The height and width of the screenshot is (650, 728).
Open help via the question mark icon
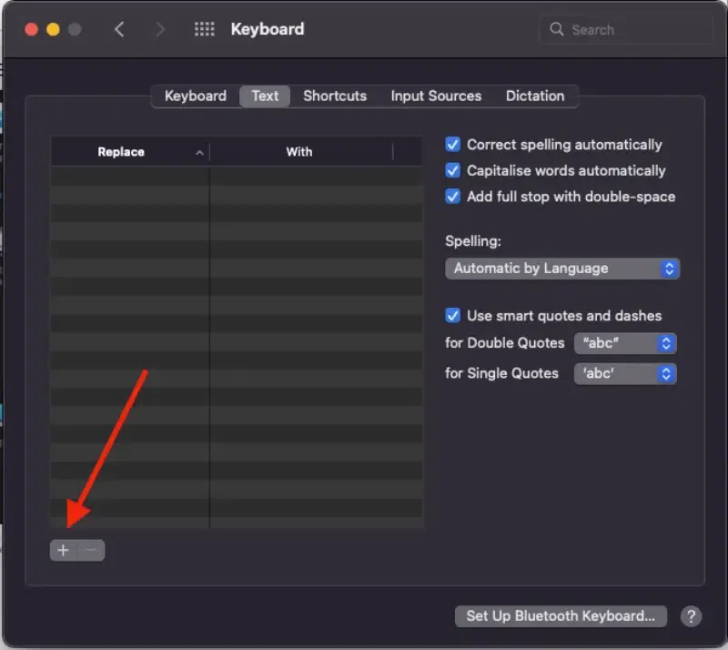click(x=691, y=616)
